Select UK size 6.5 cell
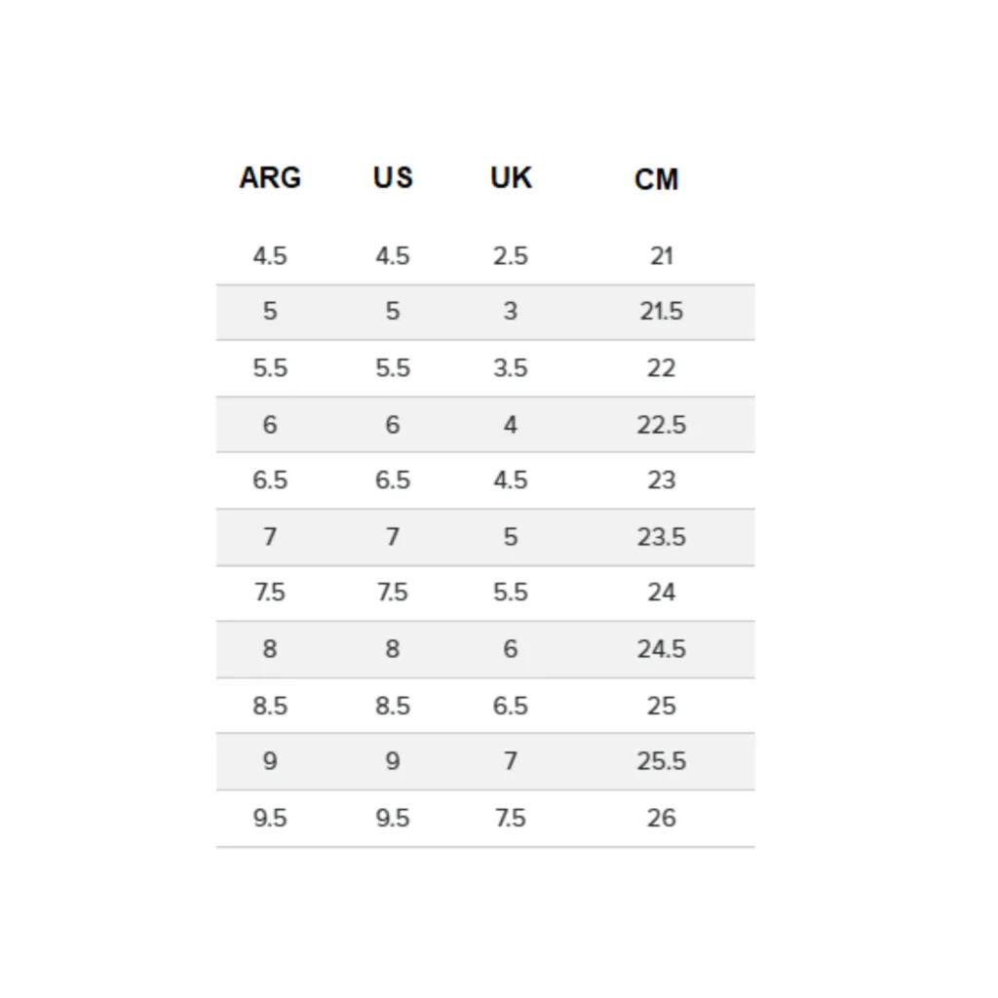 pyautogui.click(x=511, y=706)
